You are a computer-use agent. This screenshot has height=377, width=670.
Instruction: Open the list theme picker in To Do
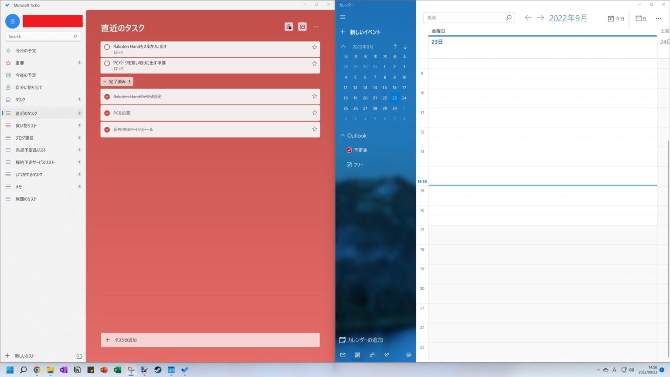click(302, 27)
